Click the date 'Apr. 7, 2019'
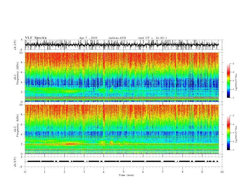250x193 pixels. tap(88, 38)
